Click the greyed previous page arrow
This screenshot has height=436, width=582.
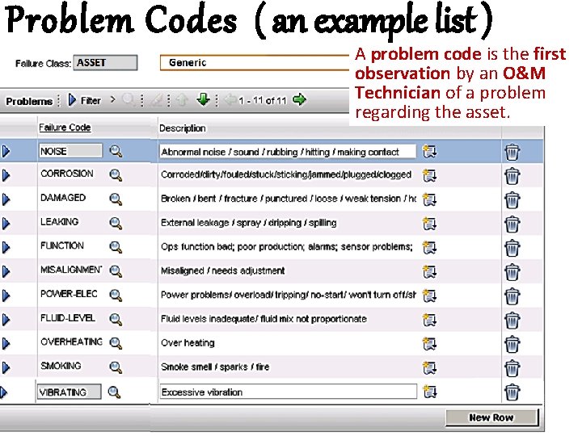(230, 100)
